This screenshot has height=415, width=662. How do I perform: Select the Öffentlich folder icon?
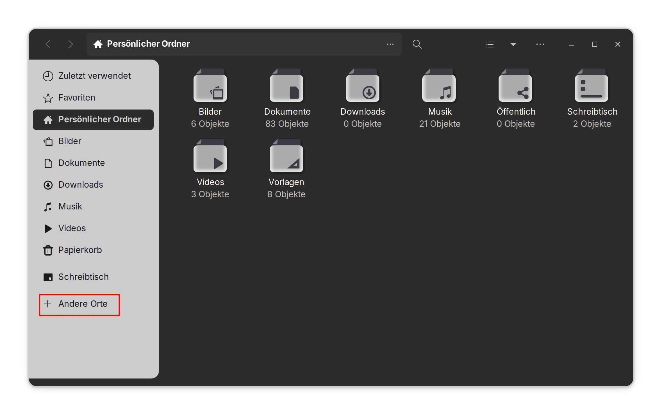tap(515, 85)
